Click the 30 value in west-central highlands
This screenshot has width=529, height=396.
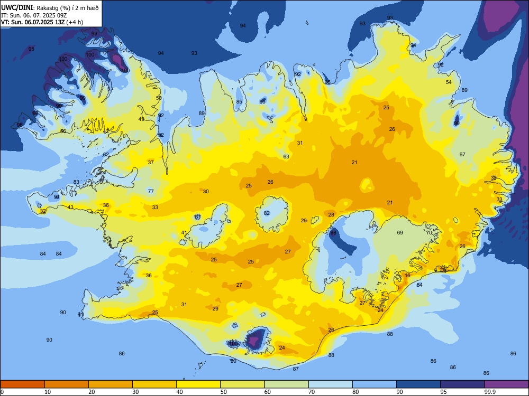[x=206, y=192]
